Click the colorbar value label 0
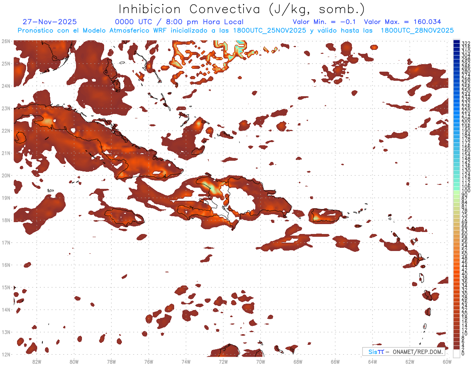 [464, 354]
